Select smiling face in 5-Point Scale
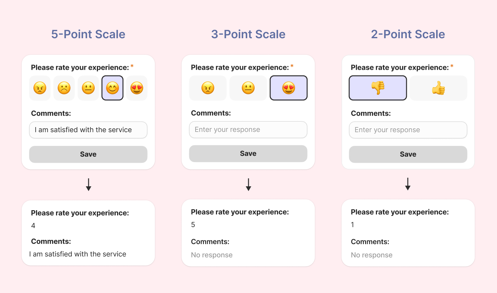Image resolution: width=497 pixels, height=293 pixels. (112, 88)
